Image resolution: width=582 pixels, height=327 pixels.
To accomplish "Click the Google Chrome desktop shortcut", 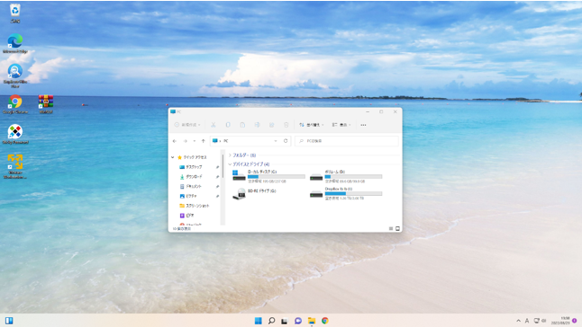I will pos(15,104).
